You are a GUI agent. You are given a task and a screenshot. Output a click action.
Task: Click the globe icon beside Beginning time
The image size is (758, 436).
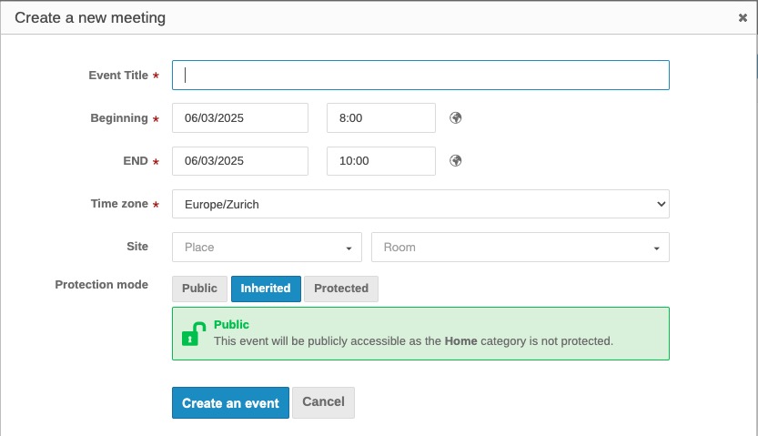click(456, 118)
